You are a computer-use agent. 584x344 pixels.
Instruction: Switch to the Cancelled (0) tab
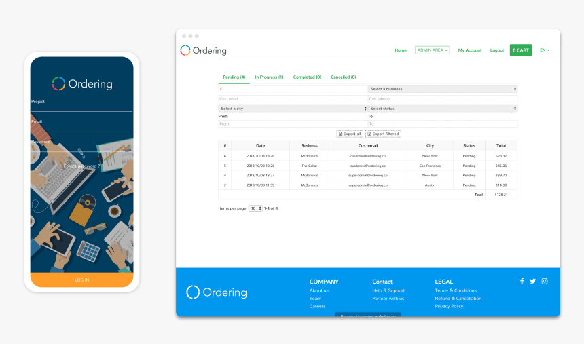344,77
